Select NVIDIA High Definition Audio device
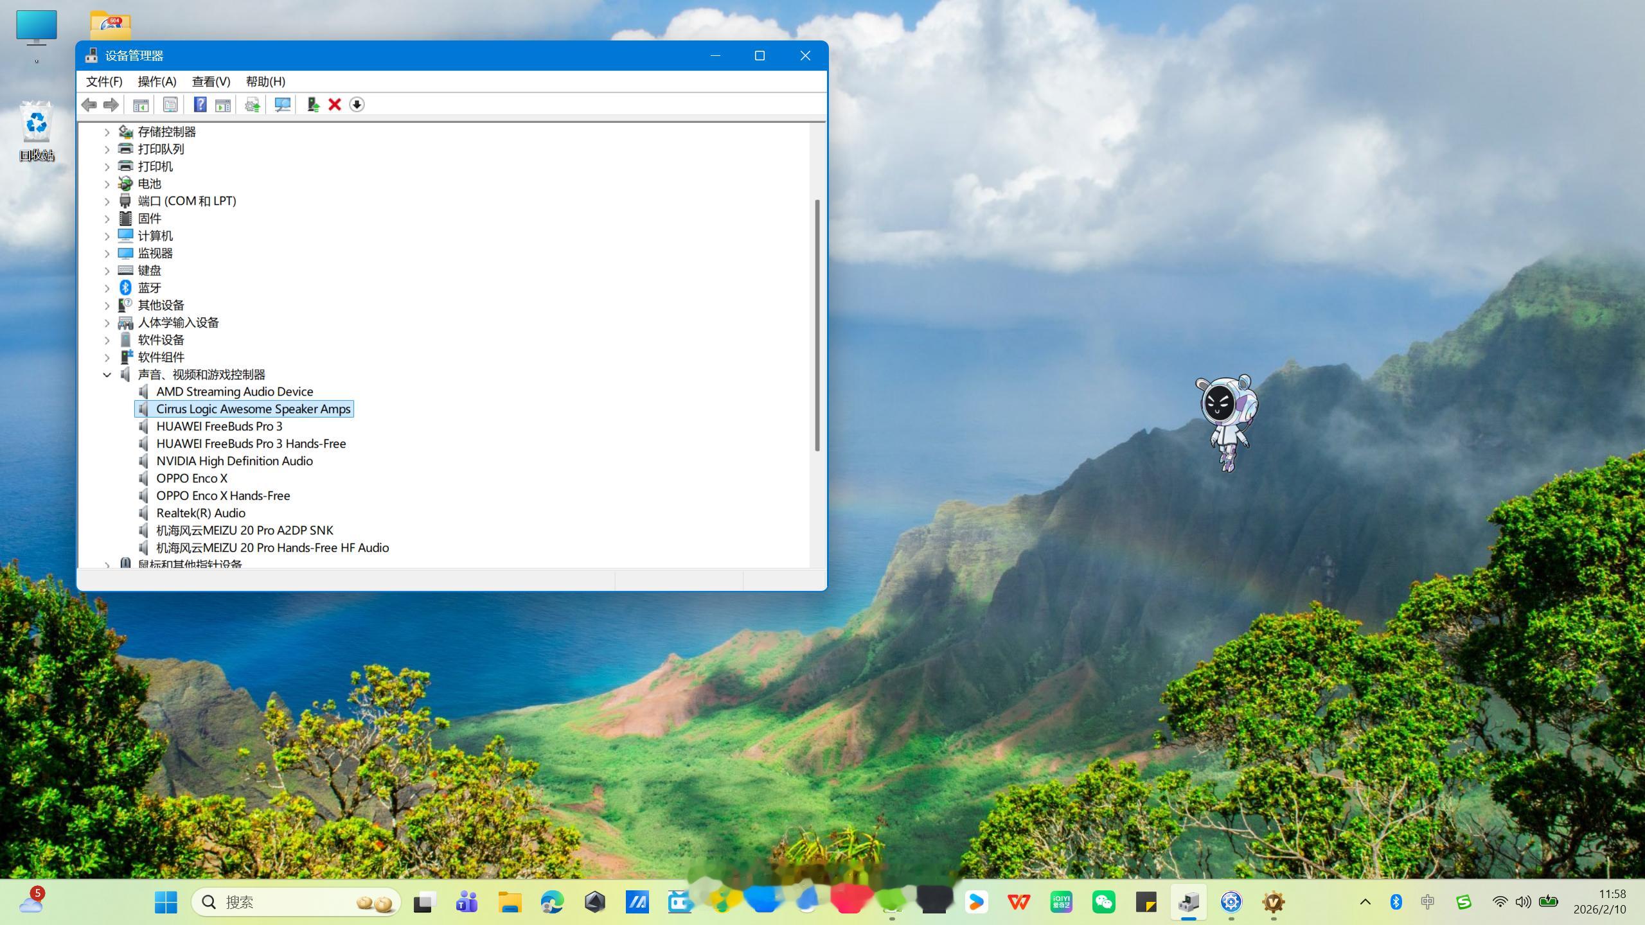Image resolution: width=1645 pixels, height=925 pixels. [x=234, y=461]
